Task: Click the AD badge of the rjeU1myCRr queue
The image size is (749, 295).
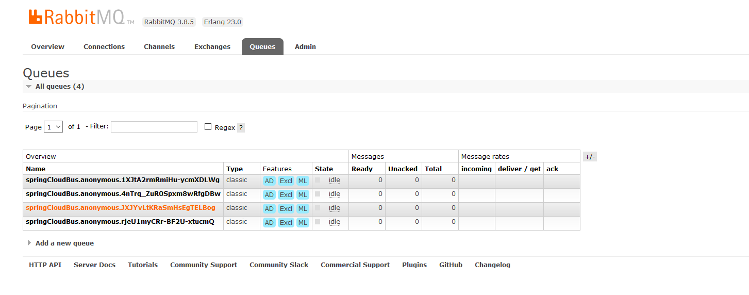Action: (x=269, y=223)
